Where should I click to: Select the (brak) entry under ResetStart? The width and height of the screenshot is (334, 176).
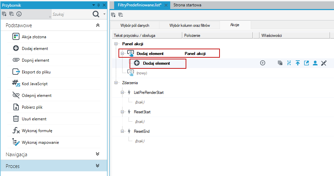140,121
